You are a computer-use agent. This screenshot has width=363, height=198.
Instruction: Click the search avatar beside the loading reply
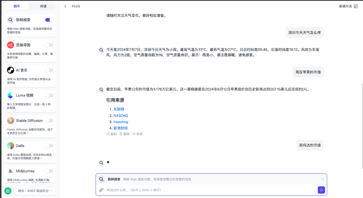[101, 163]
